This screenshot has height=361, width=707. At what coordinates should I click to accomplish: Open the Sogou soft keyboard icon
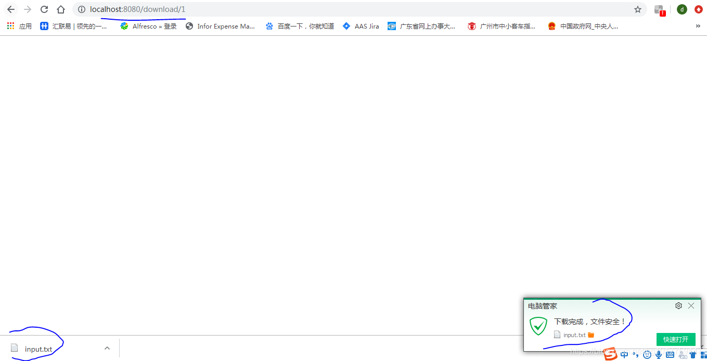click(x=670, y=354)
